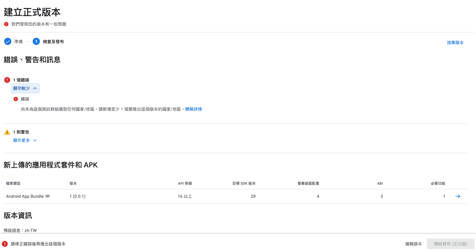Click the blue arrow in the Android App Bundle row
The width and height of the screenshot is (476, 251).
click(x=458, y=196)
